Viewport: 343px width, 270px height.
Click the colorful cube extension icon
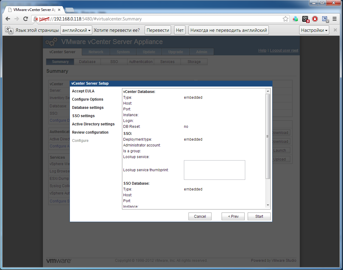coord(295,19)
